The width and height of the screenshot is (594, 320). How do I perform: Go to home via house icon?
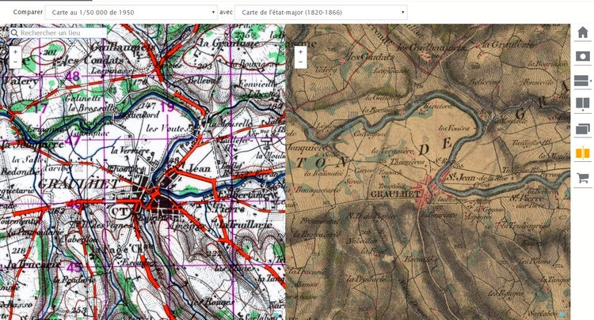click(x=583, y=32)
